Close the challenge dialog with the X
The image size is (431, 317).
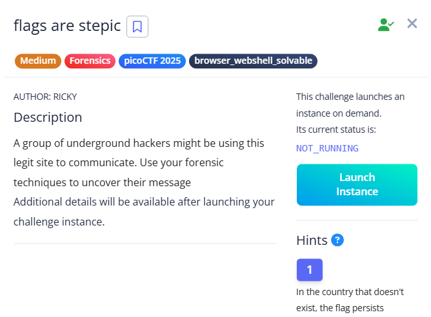pos(412,24)
